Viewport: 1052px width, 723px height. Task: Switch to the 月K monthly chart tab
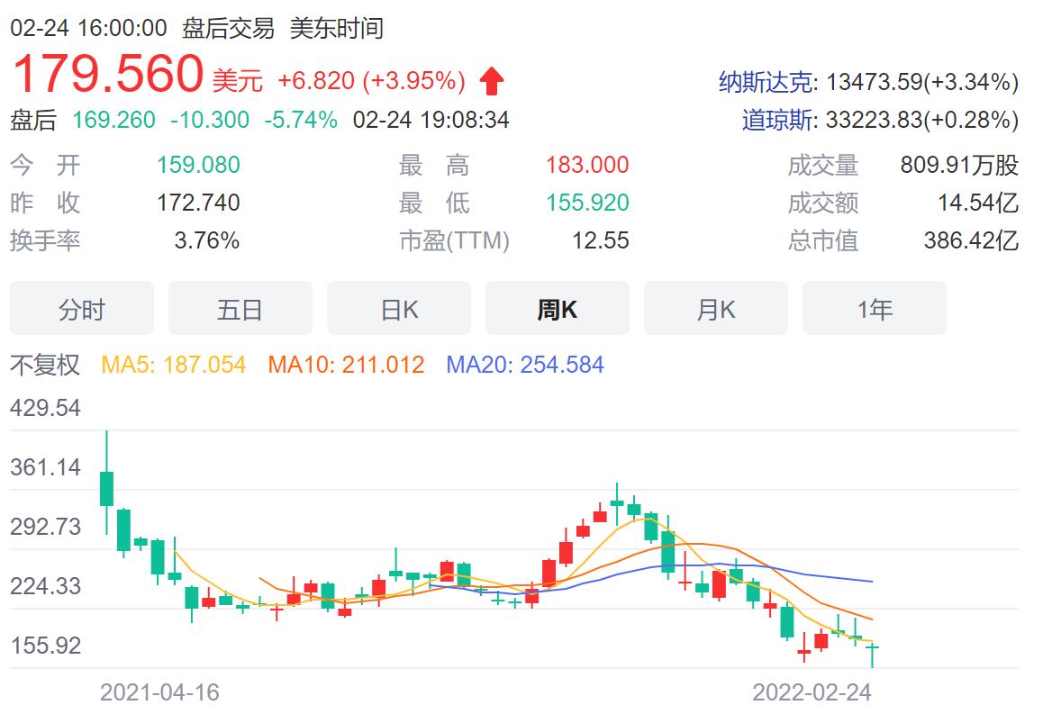coord(716,309)
